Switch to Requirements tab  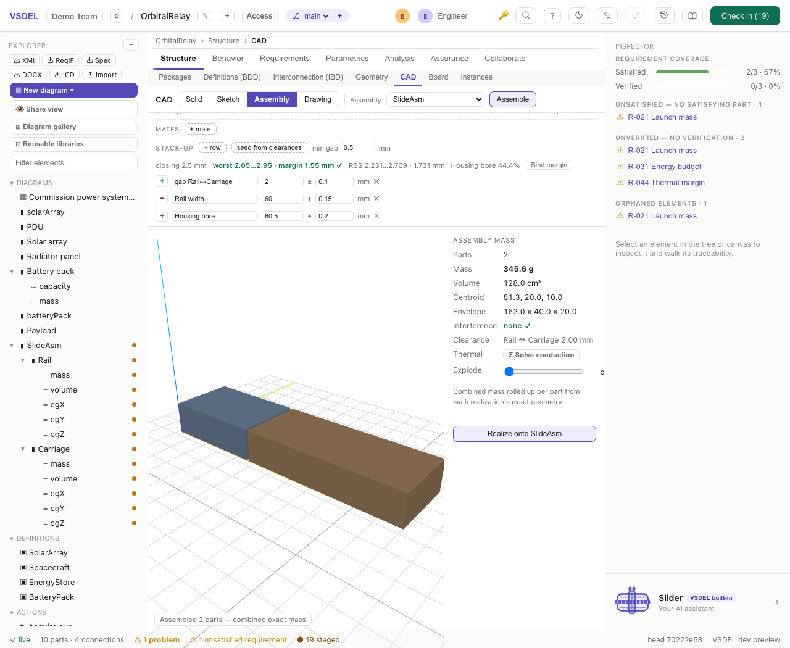click(x=285, y=59)
